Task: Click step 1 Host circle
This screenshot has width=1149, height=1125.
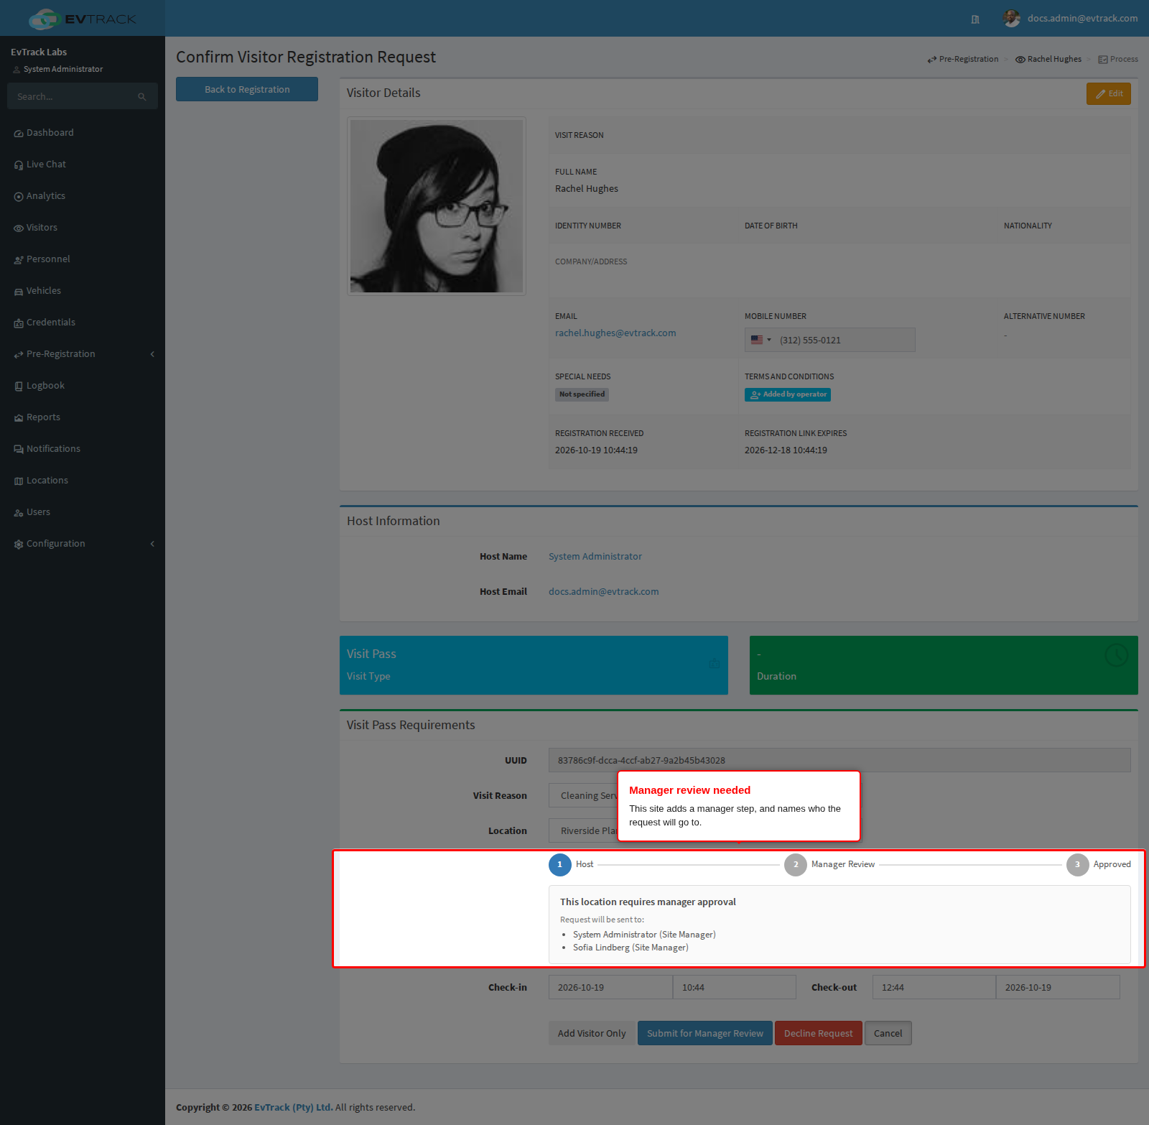Action: 560,865
